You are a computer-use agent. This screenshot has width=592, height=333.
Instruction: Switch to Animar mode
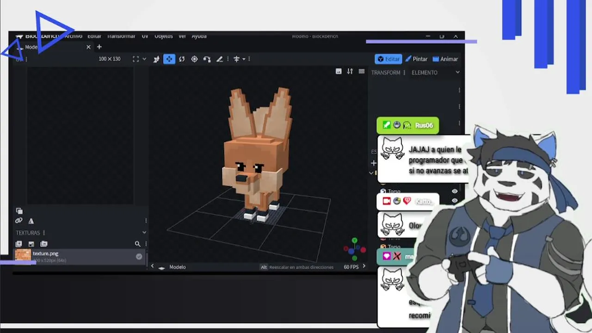pyautogui.click(x=445, y=59)
